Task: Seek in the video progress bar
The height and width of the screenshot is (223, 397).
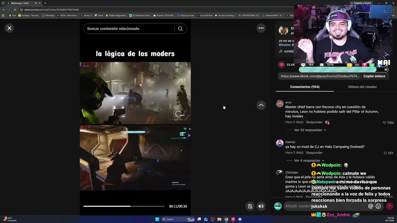Action: click(x=124, y=206)
